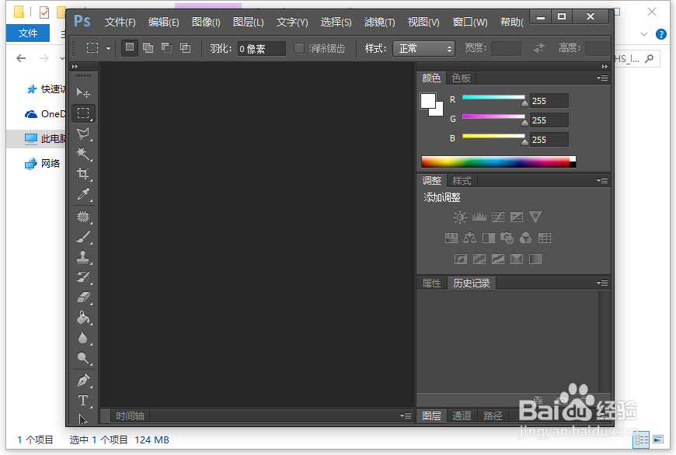Select the Rectangular Marquee tool in toolbox

click(x=83, y=113)
